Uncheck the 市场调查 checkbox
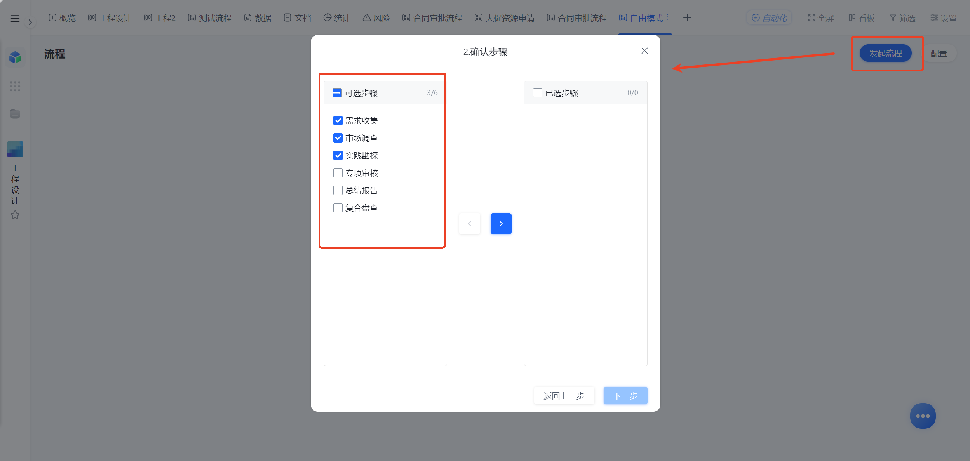This screenshot has height=461, width=970. 338,138
